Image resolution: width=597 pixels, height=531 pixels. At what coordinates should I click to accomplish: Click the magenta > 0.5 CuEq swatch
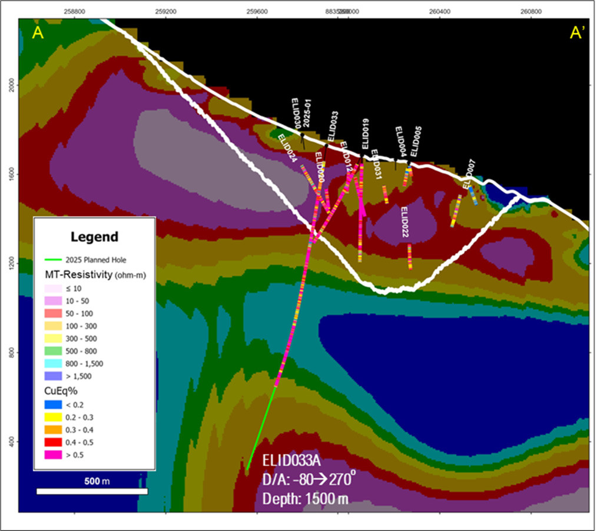[x=54, y=455]
